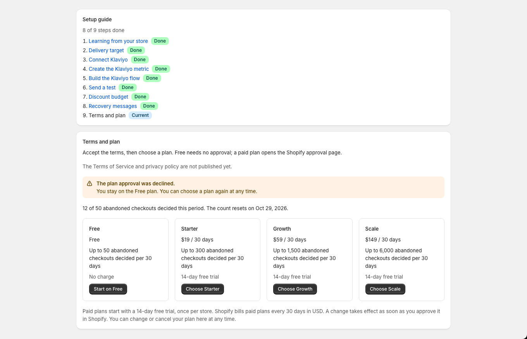
Task: Click 'Accept the terms, then choose a plan' text
Action: (x=212, y=152)
